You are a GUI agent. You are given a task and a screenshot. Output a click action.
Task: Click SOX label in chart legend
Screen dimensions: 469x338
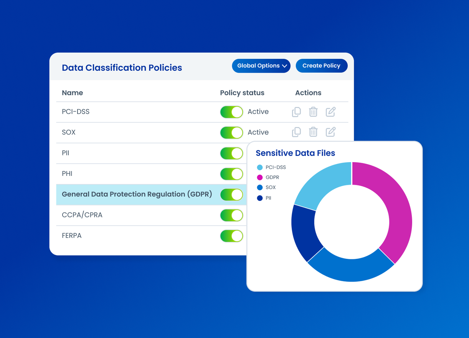click(x=271, y=187)
